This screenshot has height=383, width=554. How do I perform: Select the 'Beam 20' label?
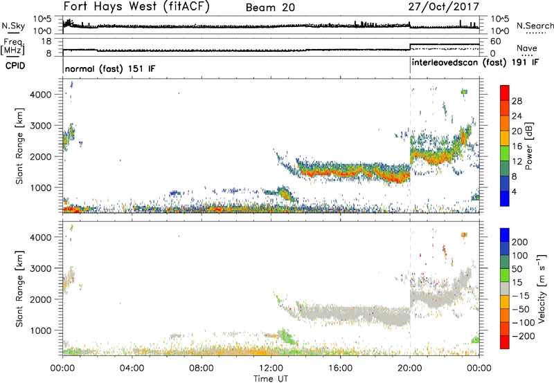pos(270,8)
